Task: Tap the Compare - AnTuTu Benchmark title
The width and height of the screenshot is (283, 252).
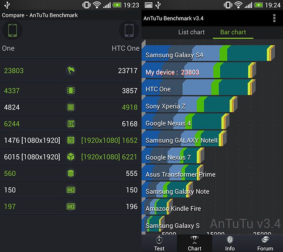Action: point(40,15)
